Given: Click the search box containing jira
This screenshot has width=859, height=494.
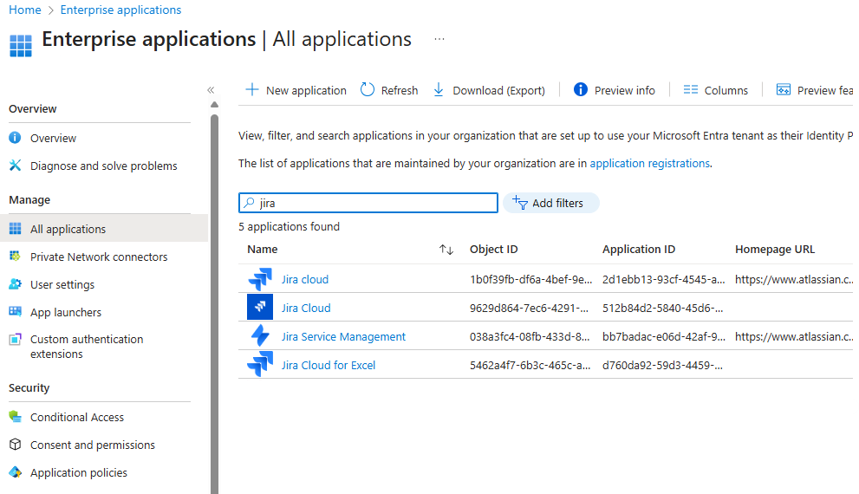Looking at the screenshot, I should click(368, 203).
